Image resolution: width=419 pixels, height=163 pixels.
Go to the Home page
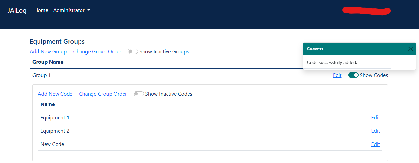click(x=41, y=10)
